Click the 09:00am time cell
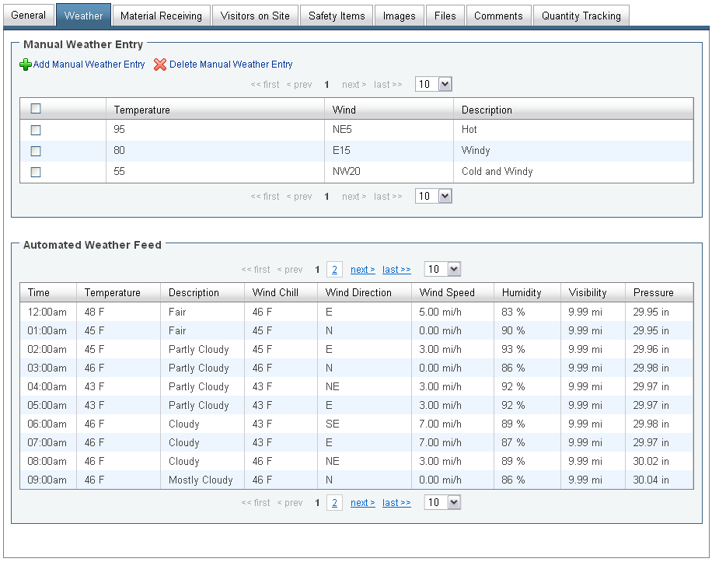712x562 pixels. 47,480
